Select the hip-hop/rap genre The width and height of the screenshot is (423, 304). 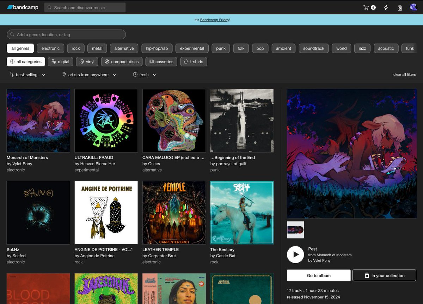tap(157, 48)
